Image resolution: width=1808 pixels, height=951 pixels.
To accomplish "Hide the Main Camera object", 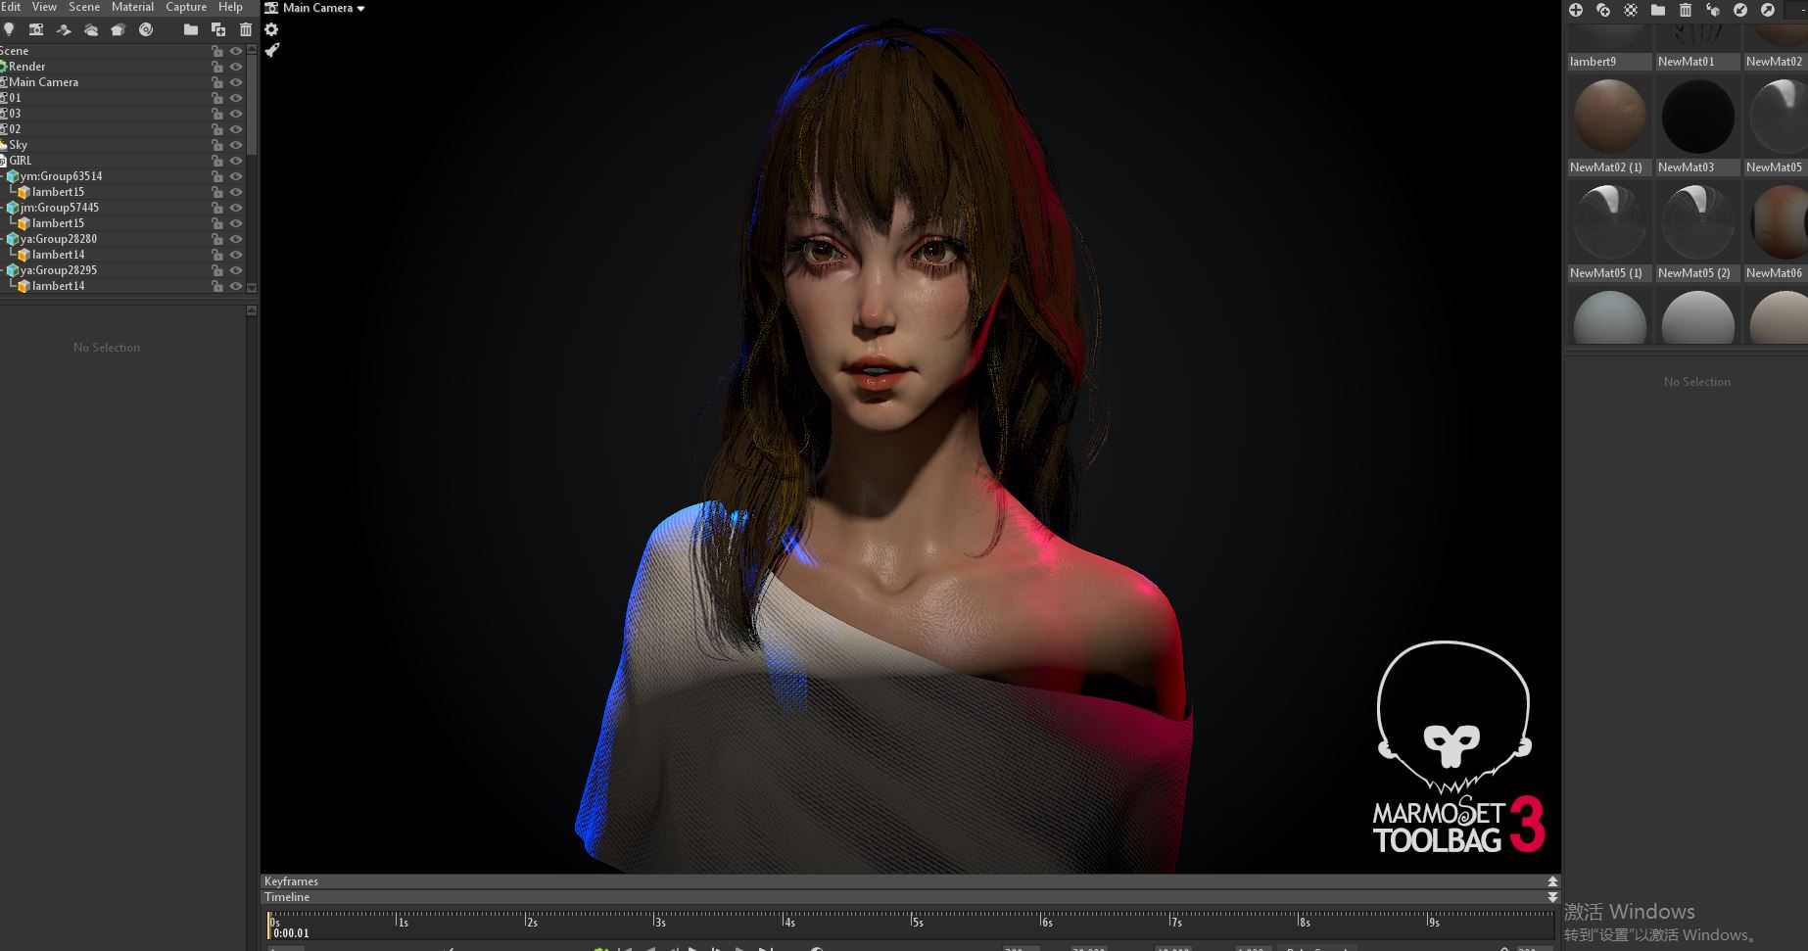I will pos(235,82).
